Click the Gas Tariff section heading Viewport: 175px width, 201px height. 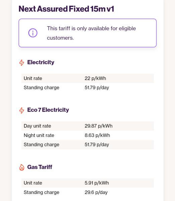pos(40,167)
